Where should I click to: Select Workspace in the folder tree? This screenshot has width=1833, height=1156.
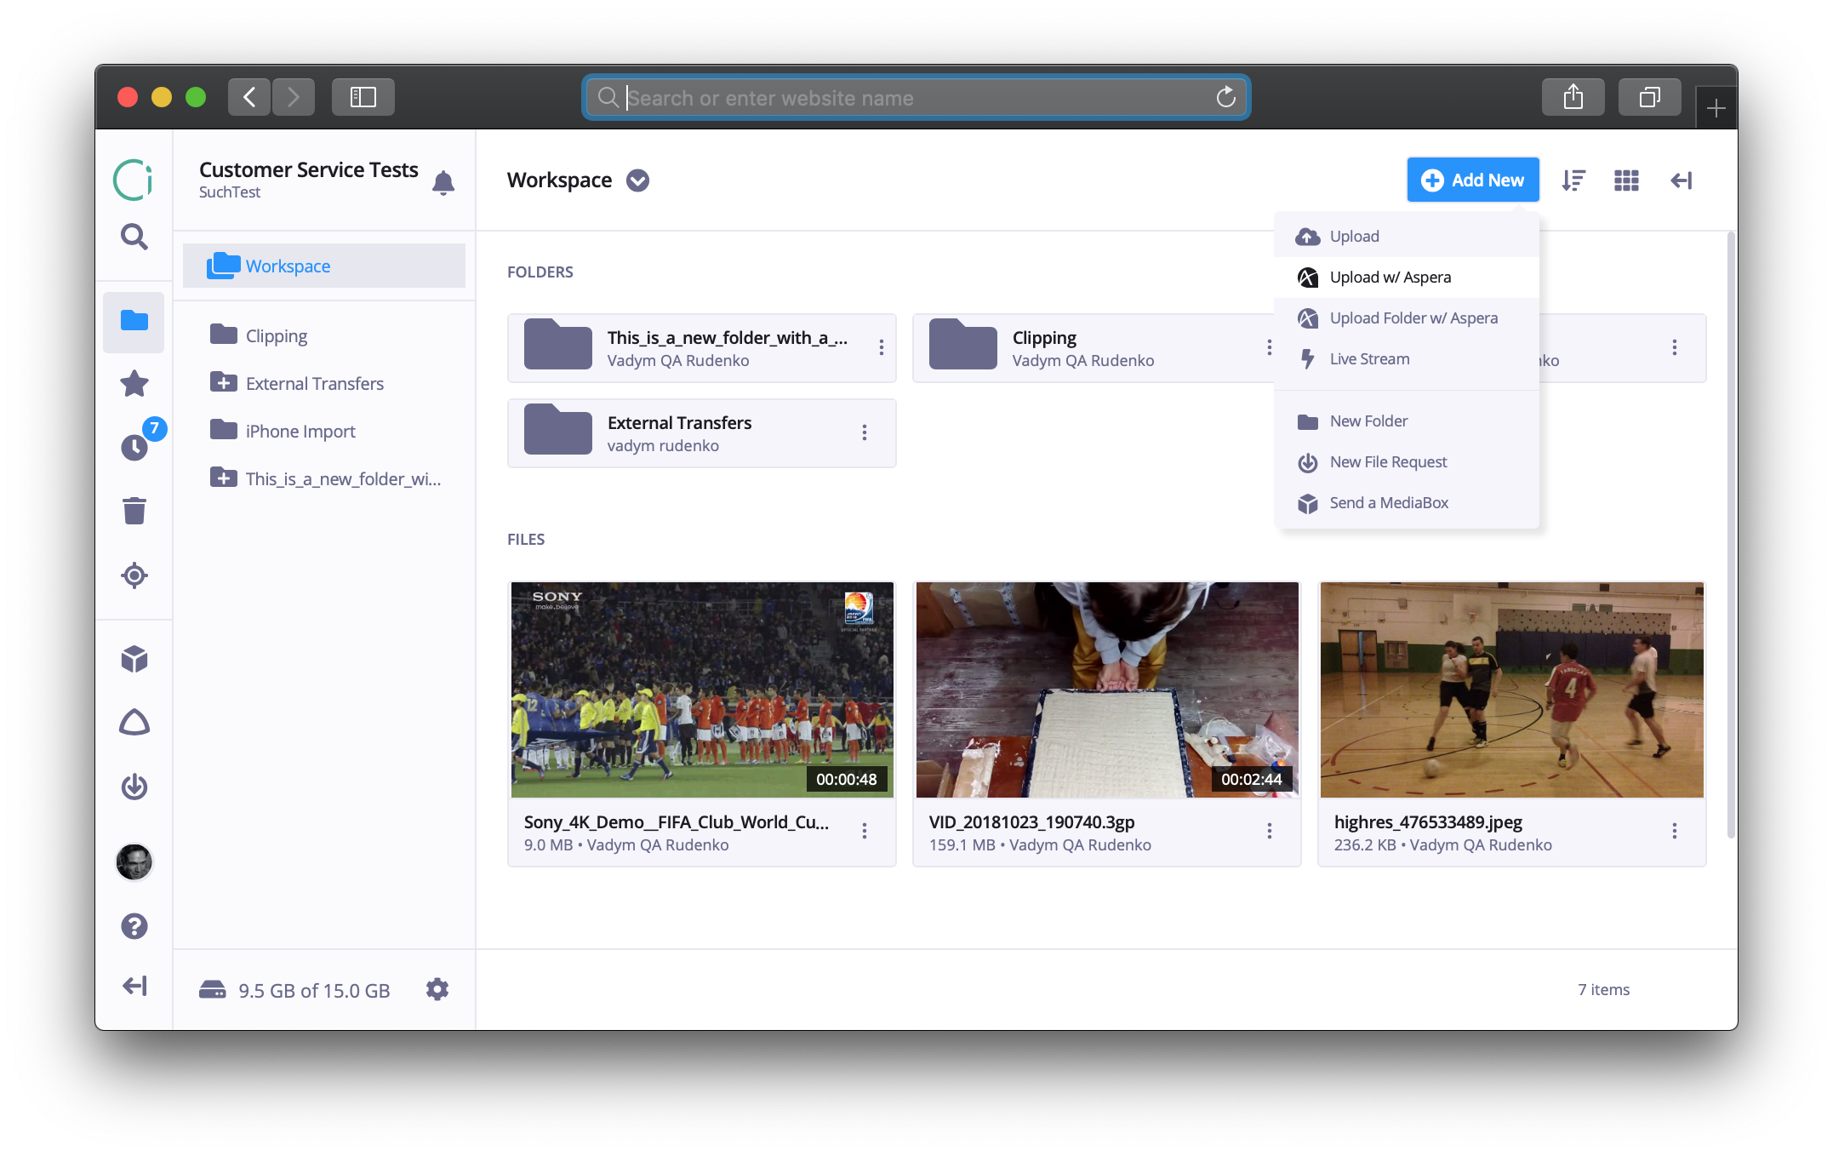(324, 266)
